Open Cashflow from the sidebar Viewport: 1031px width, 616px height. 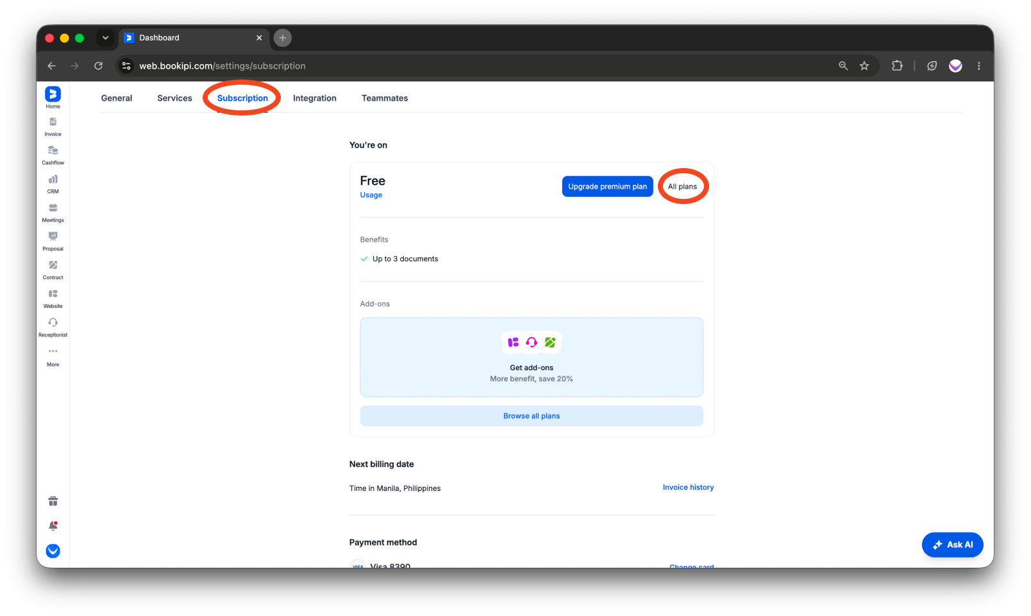pos(53,155)
